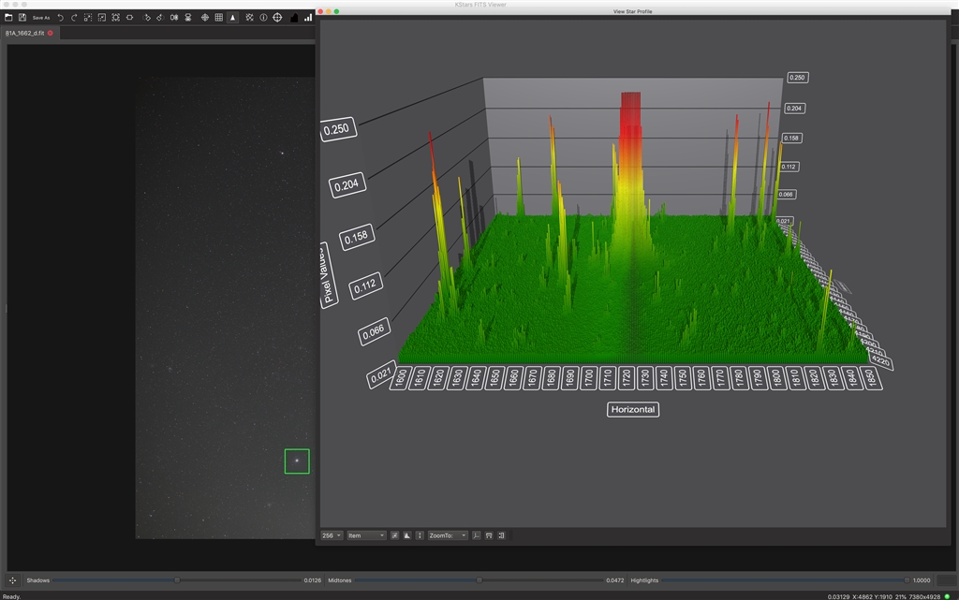Toggle the selection mode icon after Item dropdown

(394, 535)
